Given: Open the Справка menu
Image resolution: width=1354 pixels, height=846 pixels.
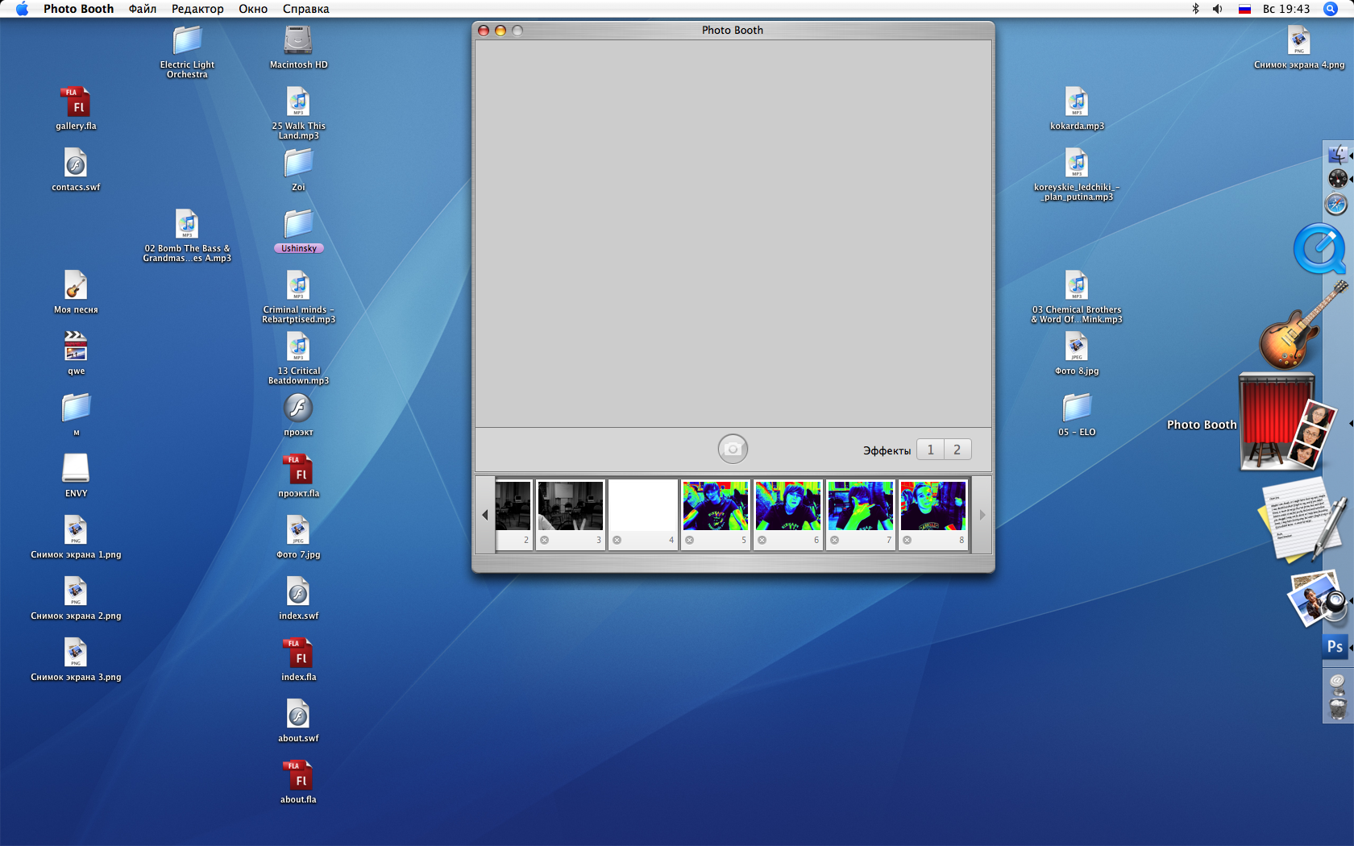Looking at the screenshot, I should tap(305, 9).
